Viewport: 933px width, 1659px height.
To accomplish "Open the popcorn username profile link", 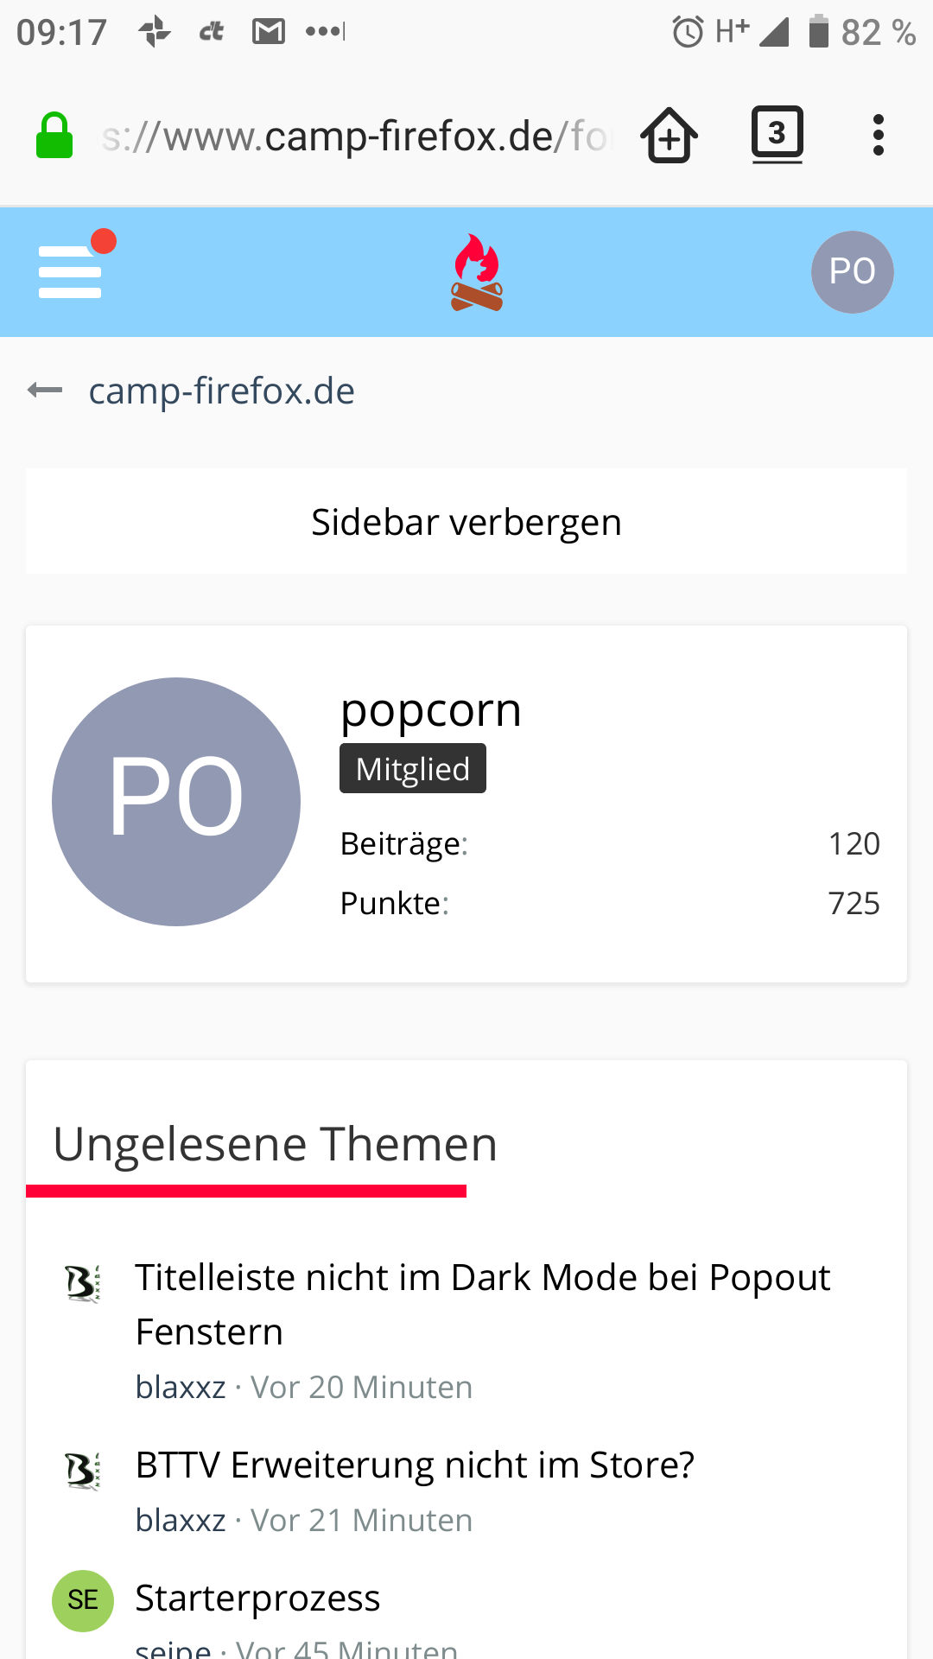I will [x=431, y=710].
